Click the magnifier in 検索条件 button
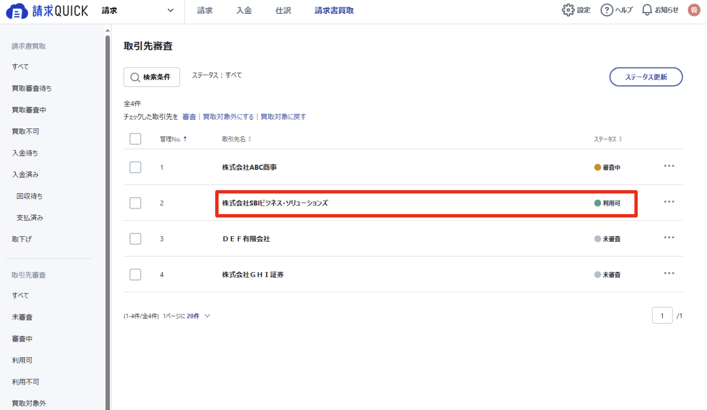The height and width of the screenshot is (410, 707). coord(135,77)
